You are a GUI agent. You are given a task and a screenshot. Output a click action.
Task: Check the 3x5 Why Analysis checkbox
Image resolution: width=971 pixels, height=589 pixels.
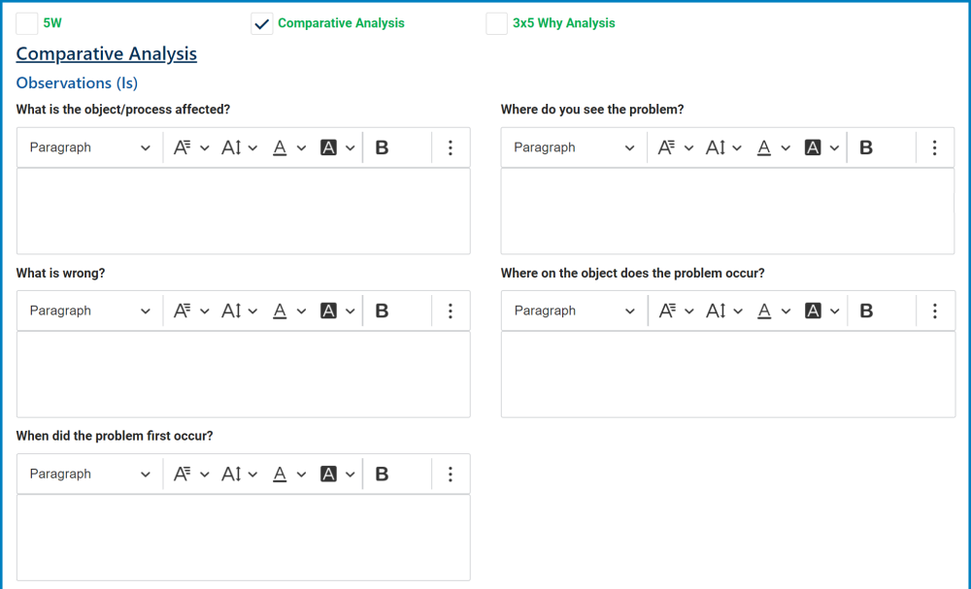(496, 22)
